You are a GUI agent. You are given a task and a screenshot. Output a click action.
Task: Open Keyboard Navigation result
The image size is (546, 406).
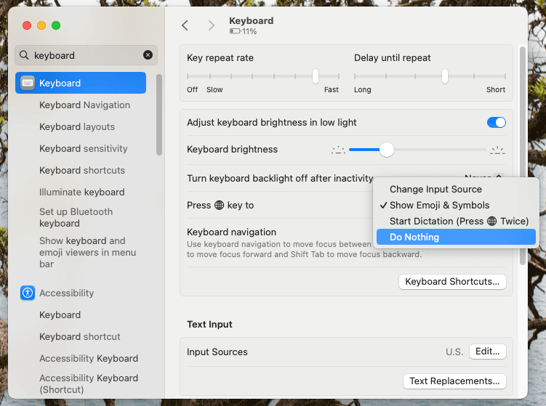click(84, 105)
